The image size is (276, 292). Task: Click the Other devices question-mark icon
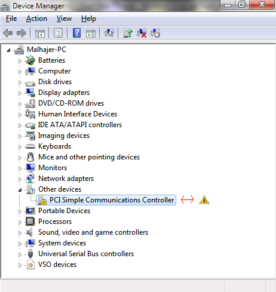tap(30, 189)
